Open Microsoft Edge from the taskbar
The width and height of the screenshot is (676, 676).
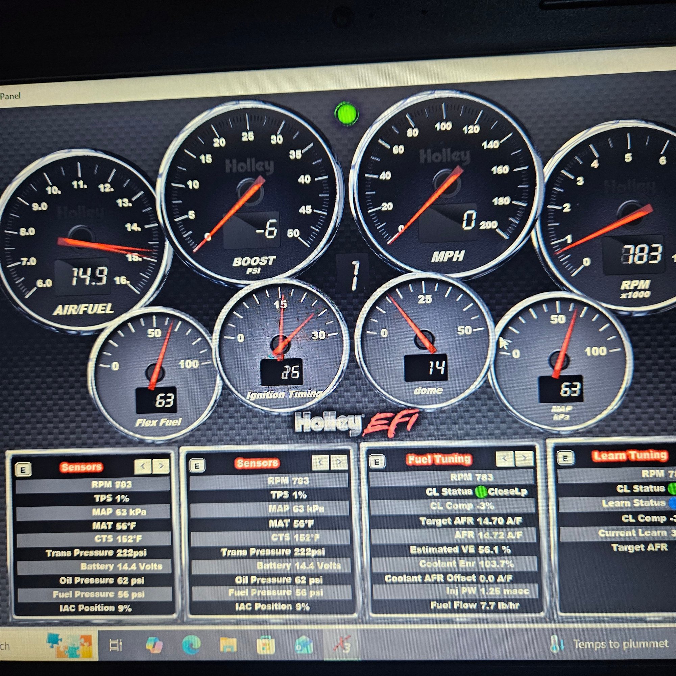click(191, 645)
